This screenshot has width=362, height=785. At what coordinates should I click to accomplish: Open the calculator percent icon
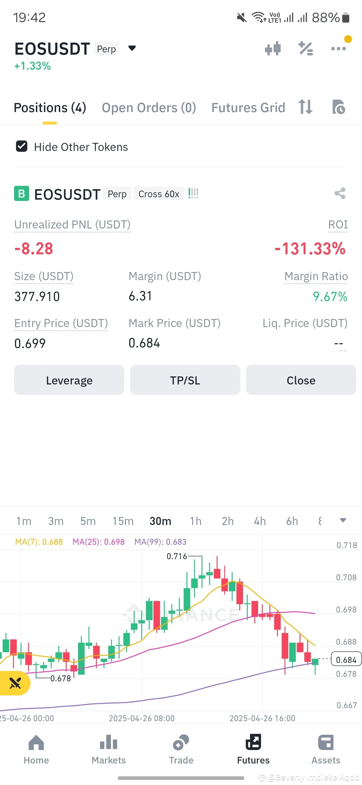point(306,49)
